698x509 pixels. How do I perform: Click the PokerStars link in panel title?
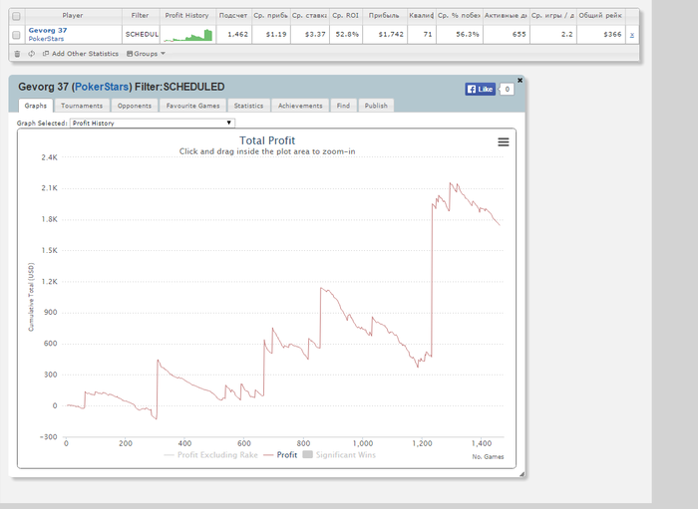(x=102, y=87)
